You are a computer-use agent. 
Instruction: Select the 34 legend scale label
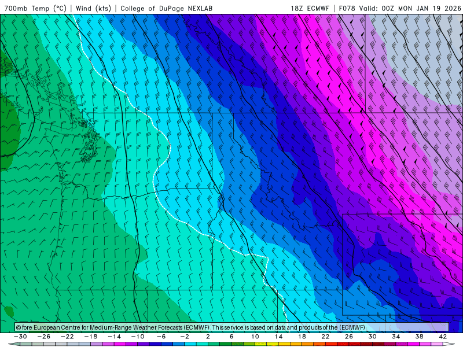(x=396, y=337)
